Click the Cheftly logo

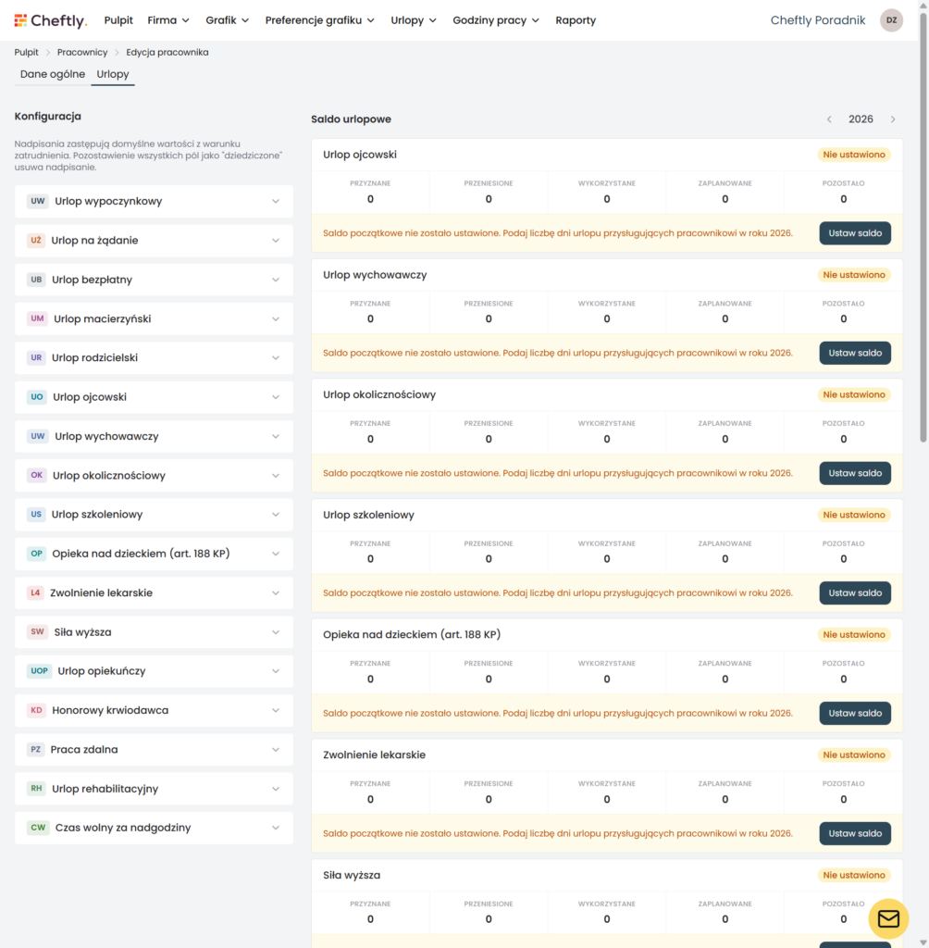click(x=51, y=20)
